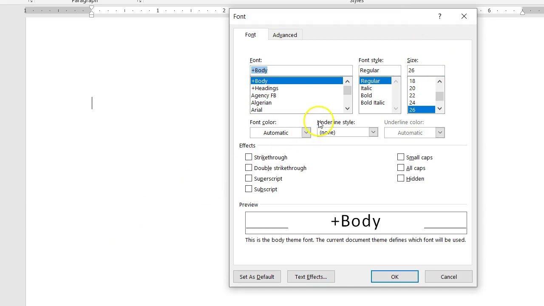544x306 pixels.
Task: Choose Bold Italic font style
Action: [x=375, y=102]
